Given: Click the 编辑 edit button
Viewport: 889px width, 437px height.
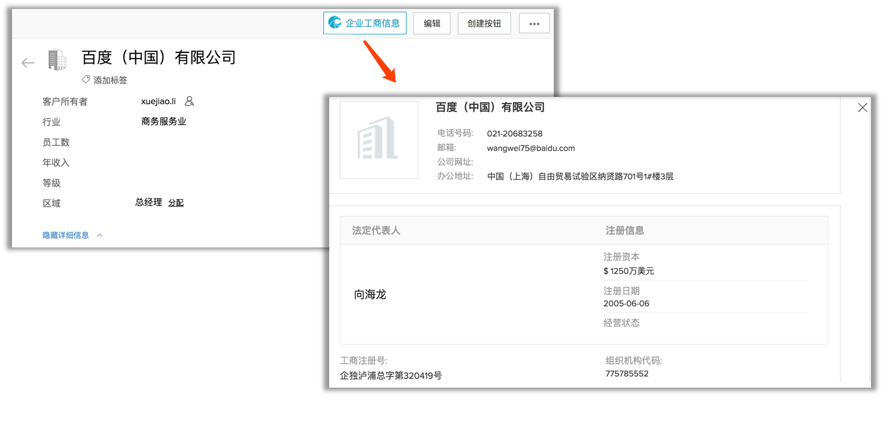Looking at the screenshot, I should [x=432, y=23].
